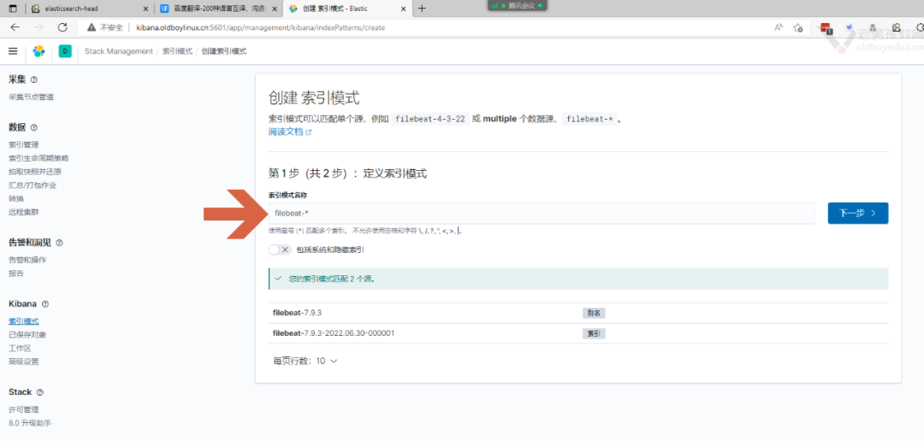Viewport: 924px width, 441px height.
Task: Open the elasticsearch-head extension icon
Action: point(896,27)
